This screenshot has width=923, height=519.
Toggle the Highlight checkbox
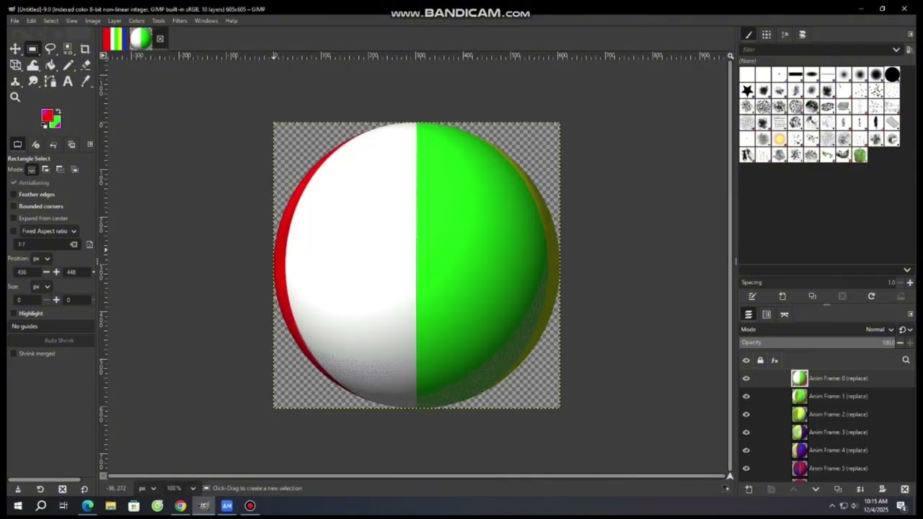tap(14, 314)
